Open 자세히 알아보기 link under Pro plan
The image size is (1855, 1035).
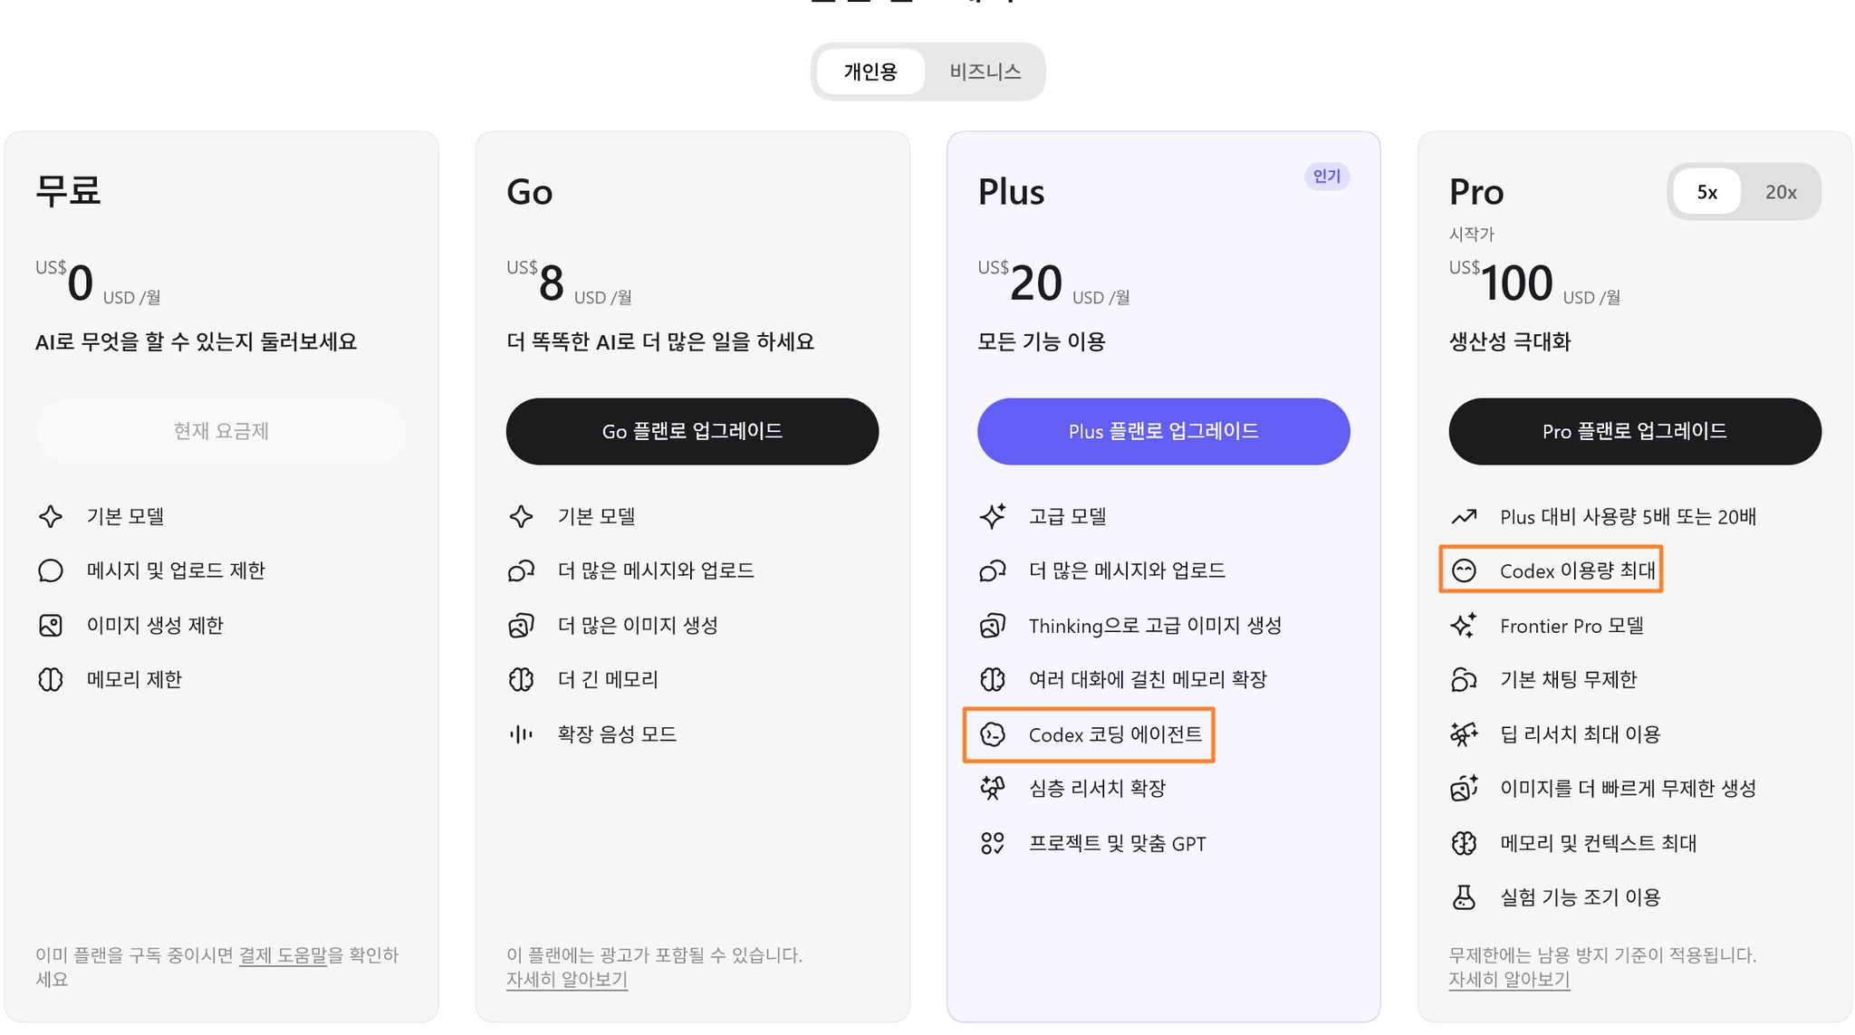click(1509, 980)
